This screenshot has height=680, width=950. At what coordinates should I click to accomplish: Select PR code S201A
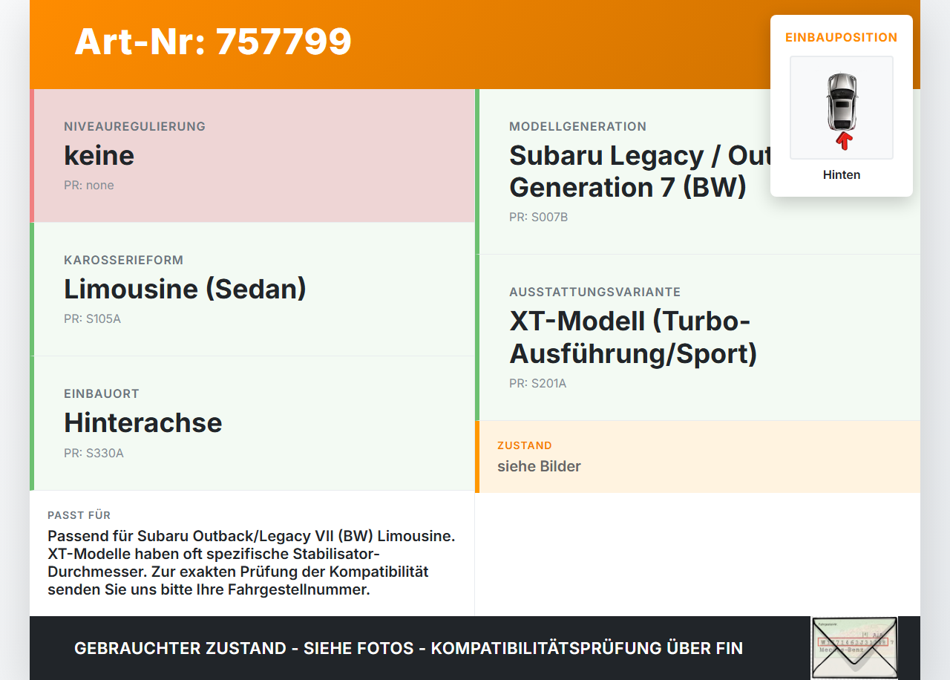coord(538,384)
